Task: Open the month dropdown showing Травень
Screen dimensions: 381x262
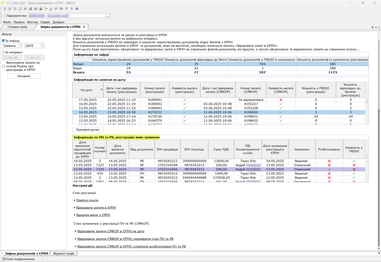Action: (x=20, y=46)
